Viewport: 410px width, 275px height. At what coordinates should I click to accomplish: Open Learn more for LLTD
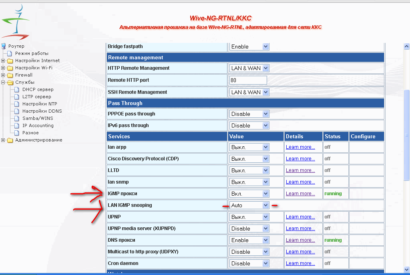point(300,170)
